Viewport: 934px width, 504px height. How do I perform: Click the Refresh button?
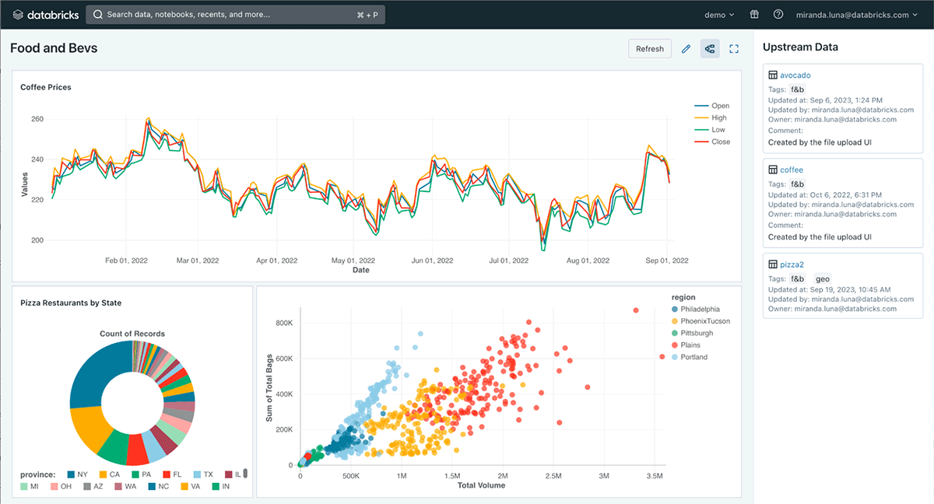[649, 49]
